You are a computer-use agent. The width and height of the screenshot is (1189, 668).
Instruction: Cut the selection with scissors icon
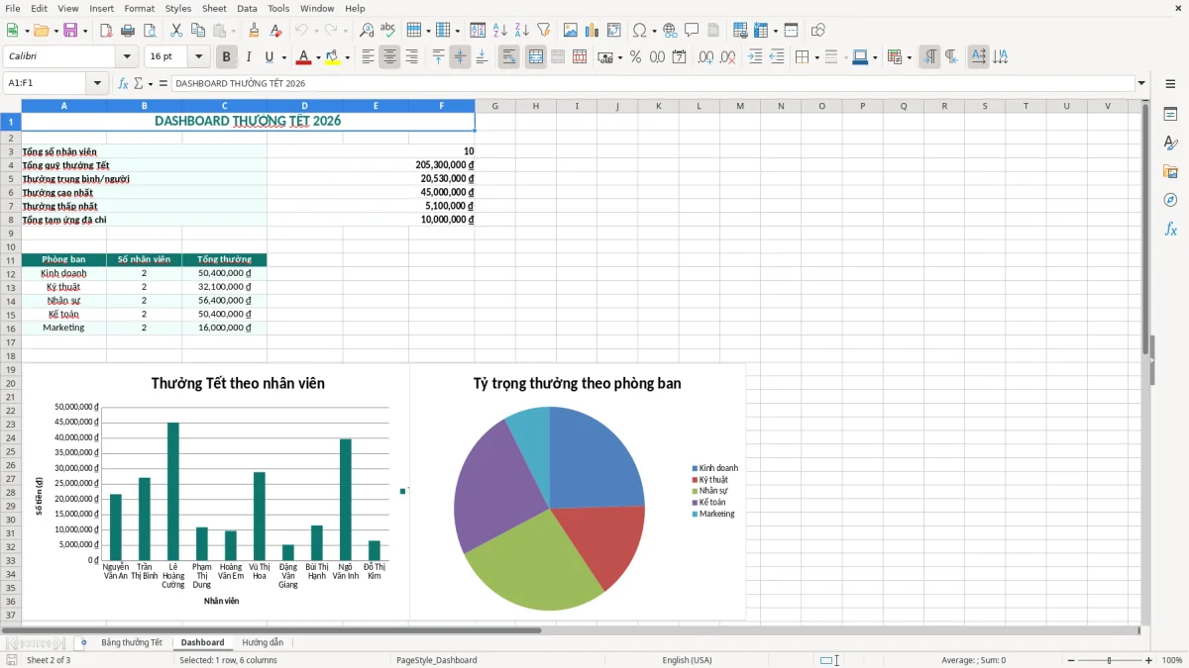click(x=175, y=31)
